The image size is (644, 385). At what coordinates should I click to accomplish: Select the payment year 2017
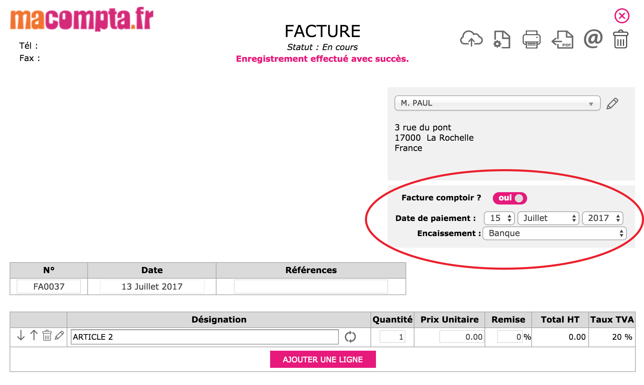602,218
